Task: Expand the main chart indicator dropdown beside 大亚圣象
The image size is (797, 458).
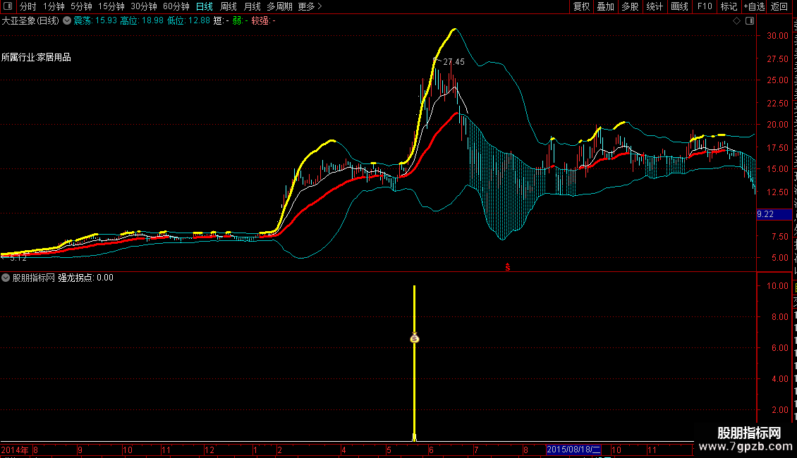Action: pos(67,21)
